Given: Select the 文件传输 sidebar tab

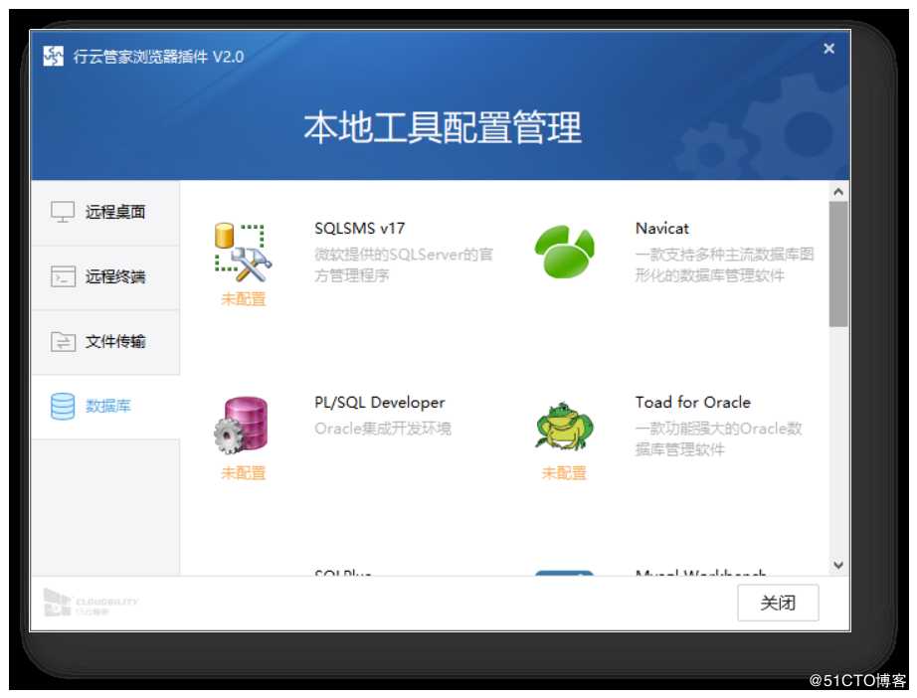Looking at the screenshot, I should [106, 341].
